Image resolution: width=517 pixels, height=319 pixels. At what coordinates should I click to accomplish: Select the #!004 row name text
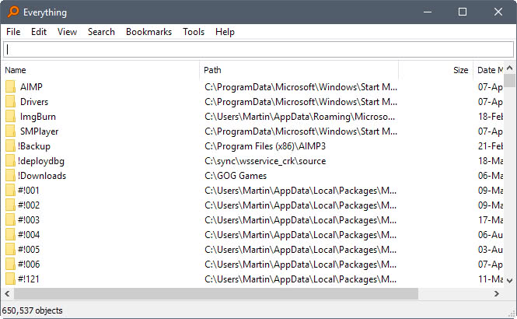coord(29,235)
